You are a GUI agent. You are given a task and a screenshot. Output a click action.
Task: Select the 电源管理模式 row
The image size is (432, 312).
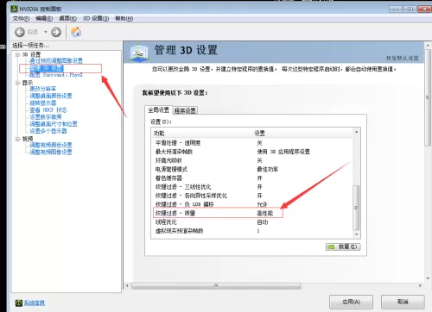(x=252, y=169)
